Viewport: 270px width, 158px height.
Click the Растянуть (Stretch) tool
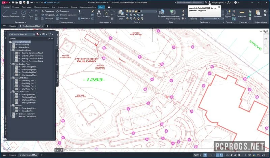pos(47,19)
